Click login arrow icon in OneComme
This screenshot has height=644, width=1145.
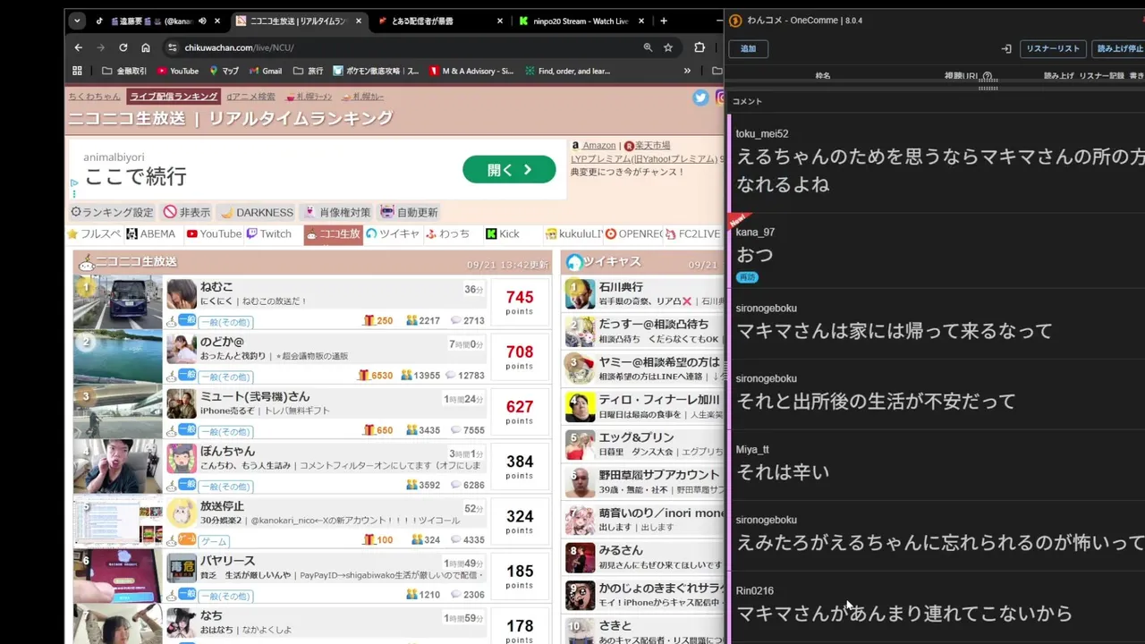coord(1005,48)
